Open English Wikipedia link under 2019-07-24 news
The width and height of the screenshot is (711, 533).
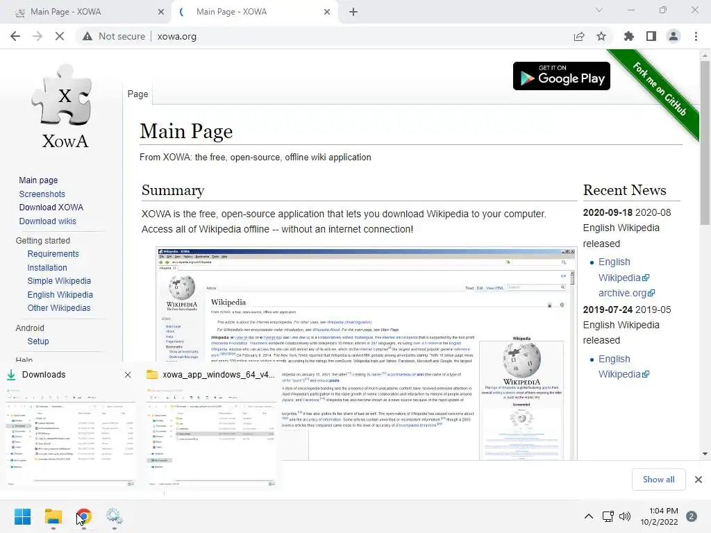coord(624,366)
